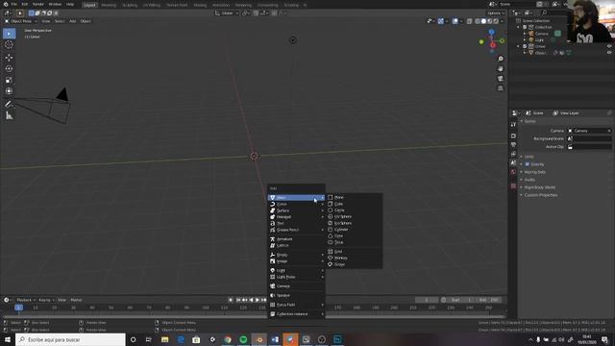Select the Annotate pencil tool
Screen dimensions: 615x346
click(x=9, y=104)
